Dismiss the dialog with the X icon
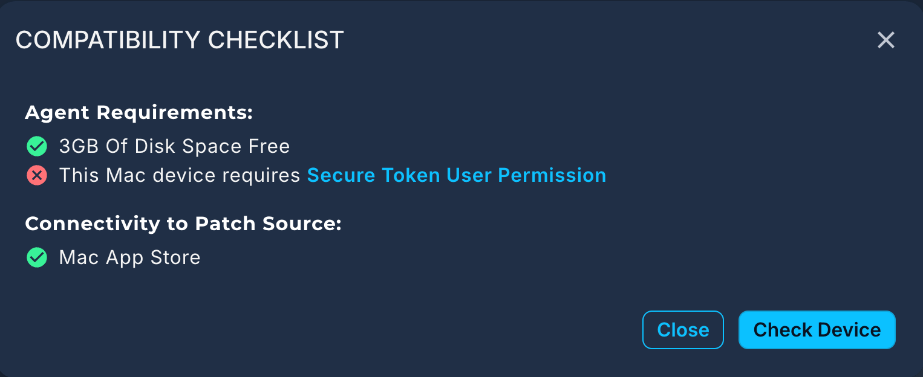Screen dimensions: 923x377 [x=885, y=40]
